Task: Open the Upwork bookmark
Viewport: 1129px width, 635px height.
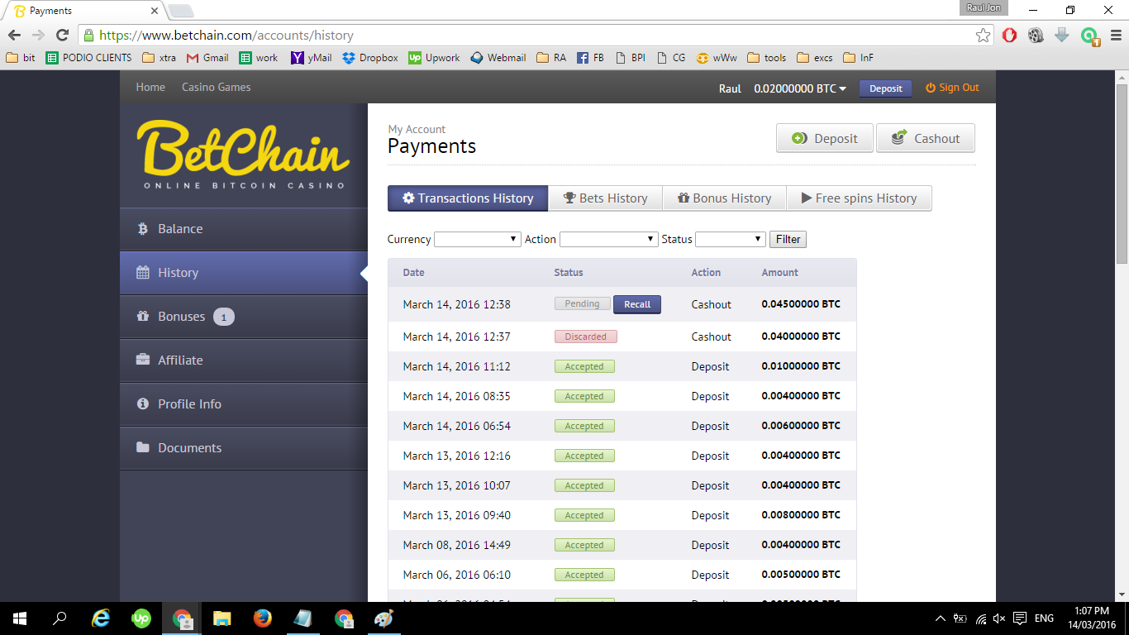Action: coord(434,58)
